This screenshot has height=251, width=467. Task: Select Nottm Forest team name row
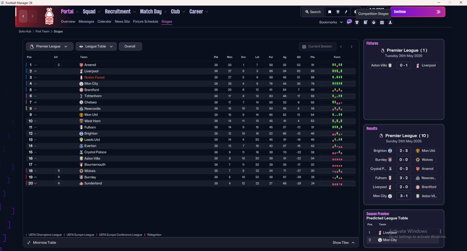(94, 77)
